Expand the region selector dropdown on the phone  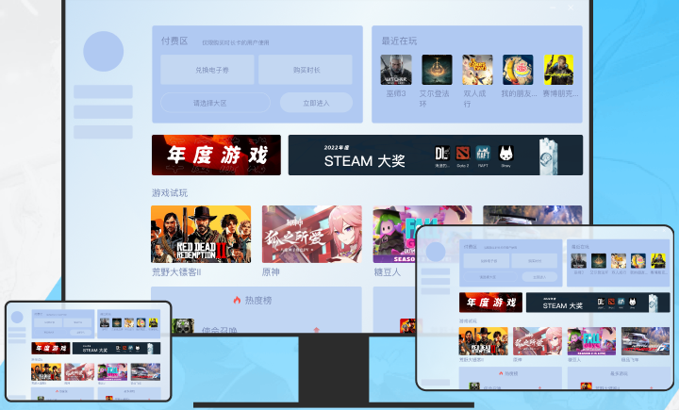(49, 333)
